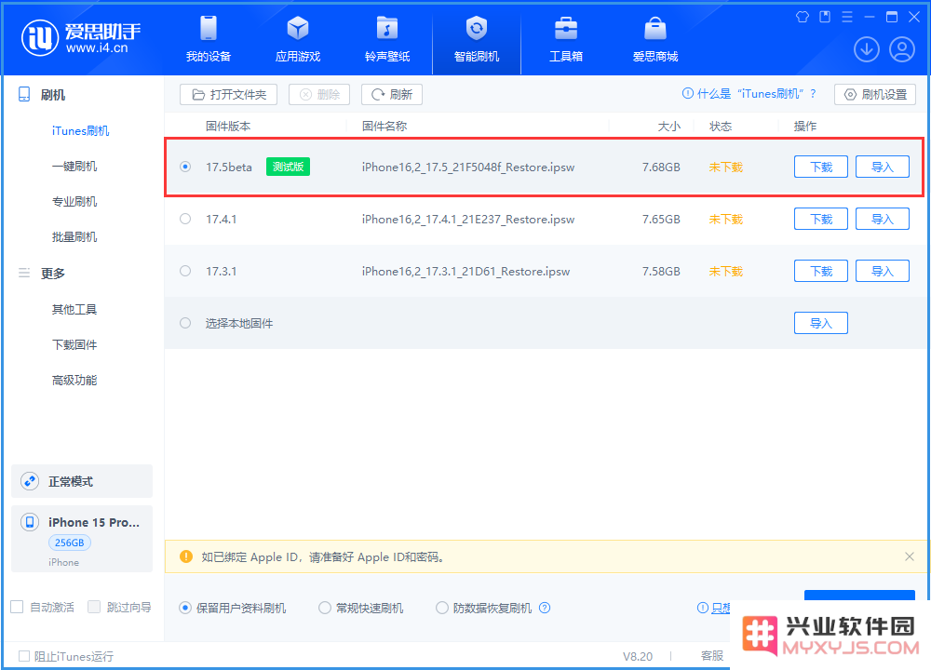Image resolution: width=931 pixels, height=670 pixels.
Task: Select the 选择本地固件 radio button
Action: click(x=185, y=323)
